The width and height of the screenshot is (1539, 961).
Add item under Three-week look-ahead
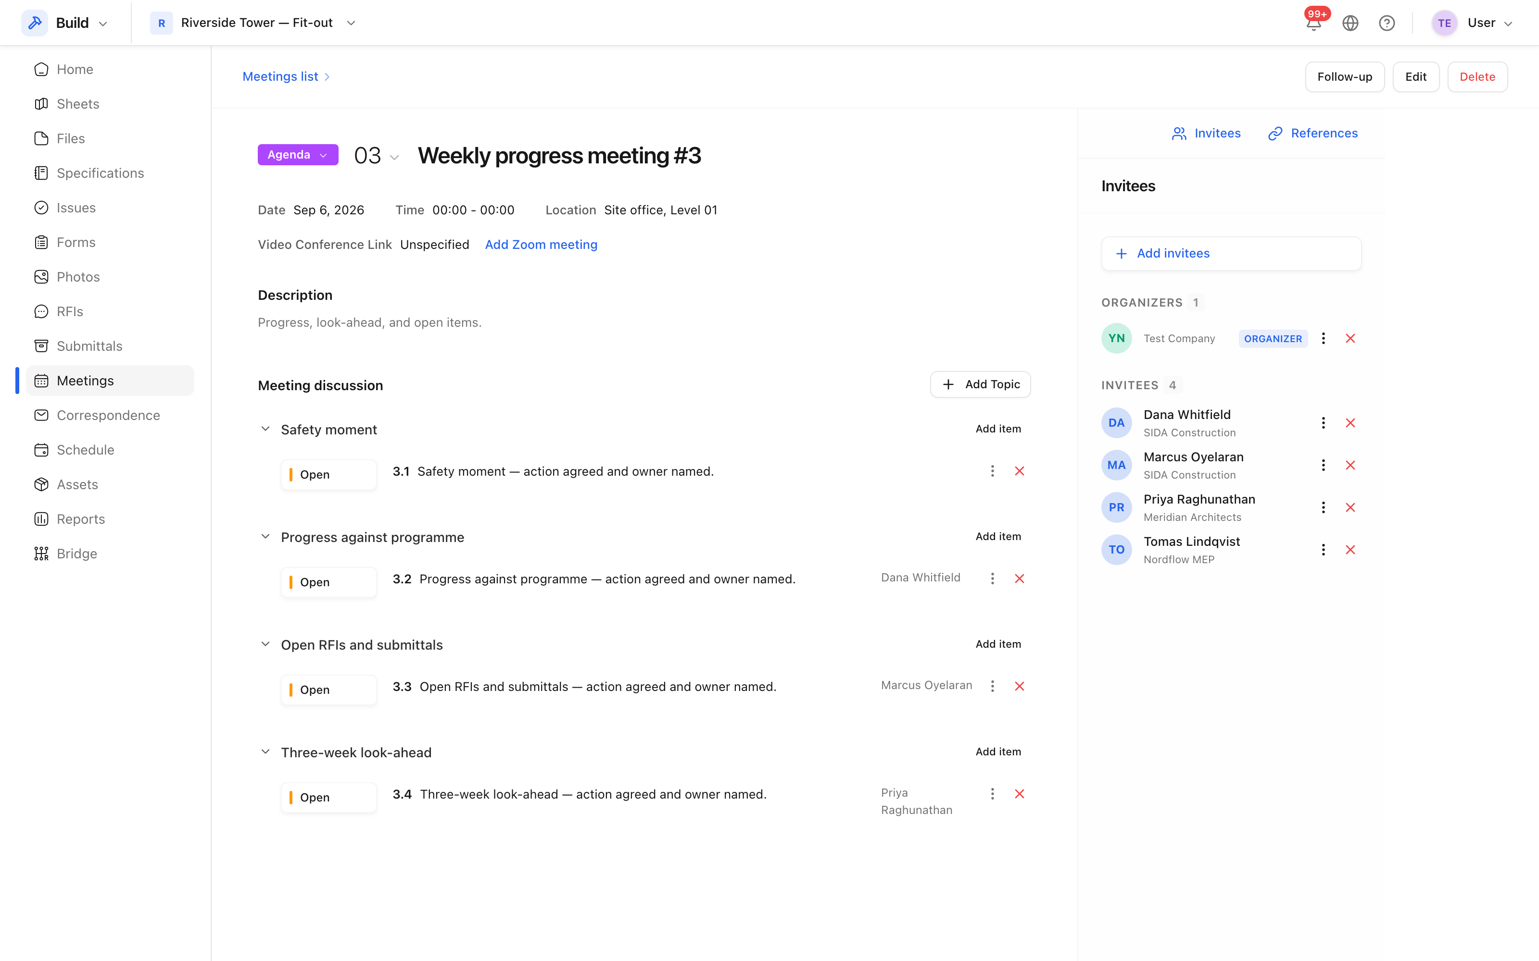coord(998,752)
